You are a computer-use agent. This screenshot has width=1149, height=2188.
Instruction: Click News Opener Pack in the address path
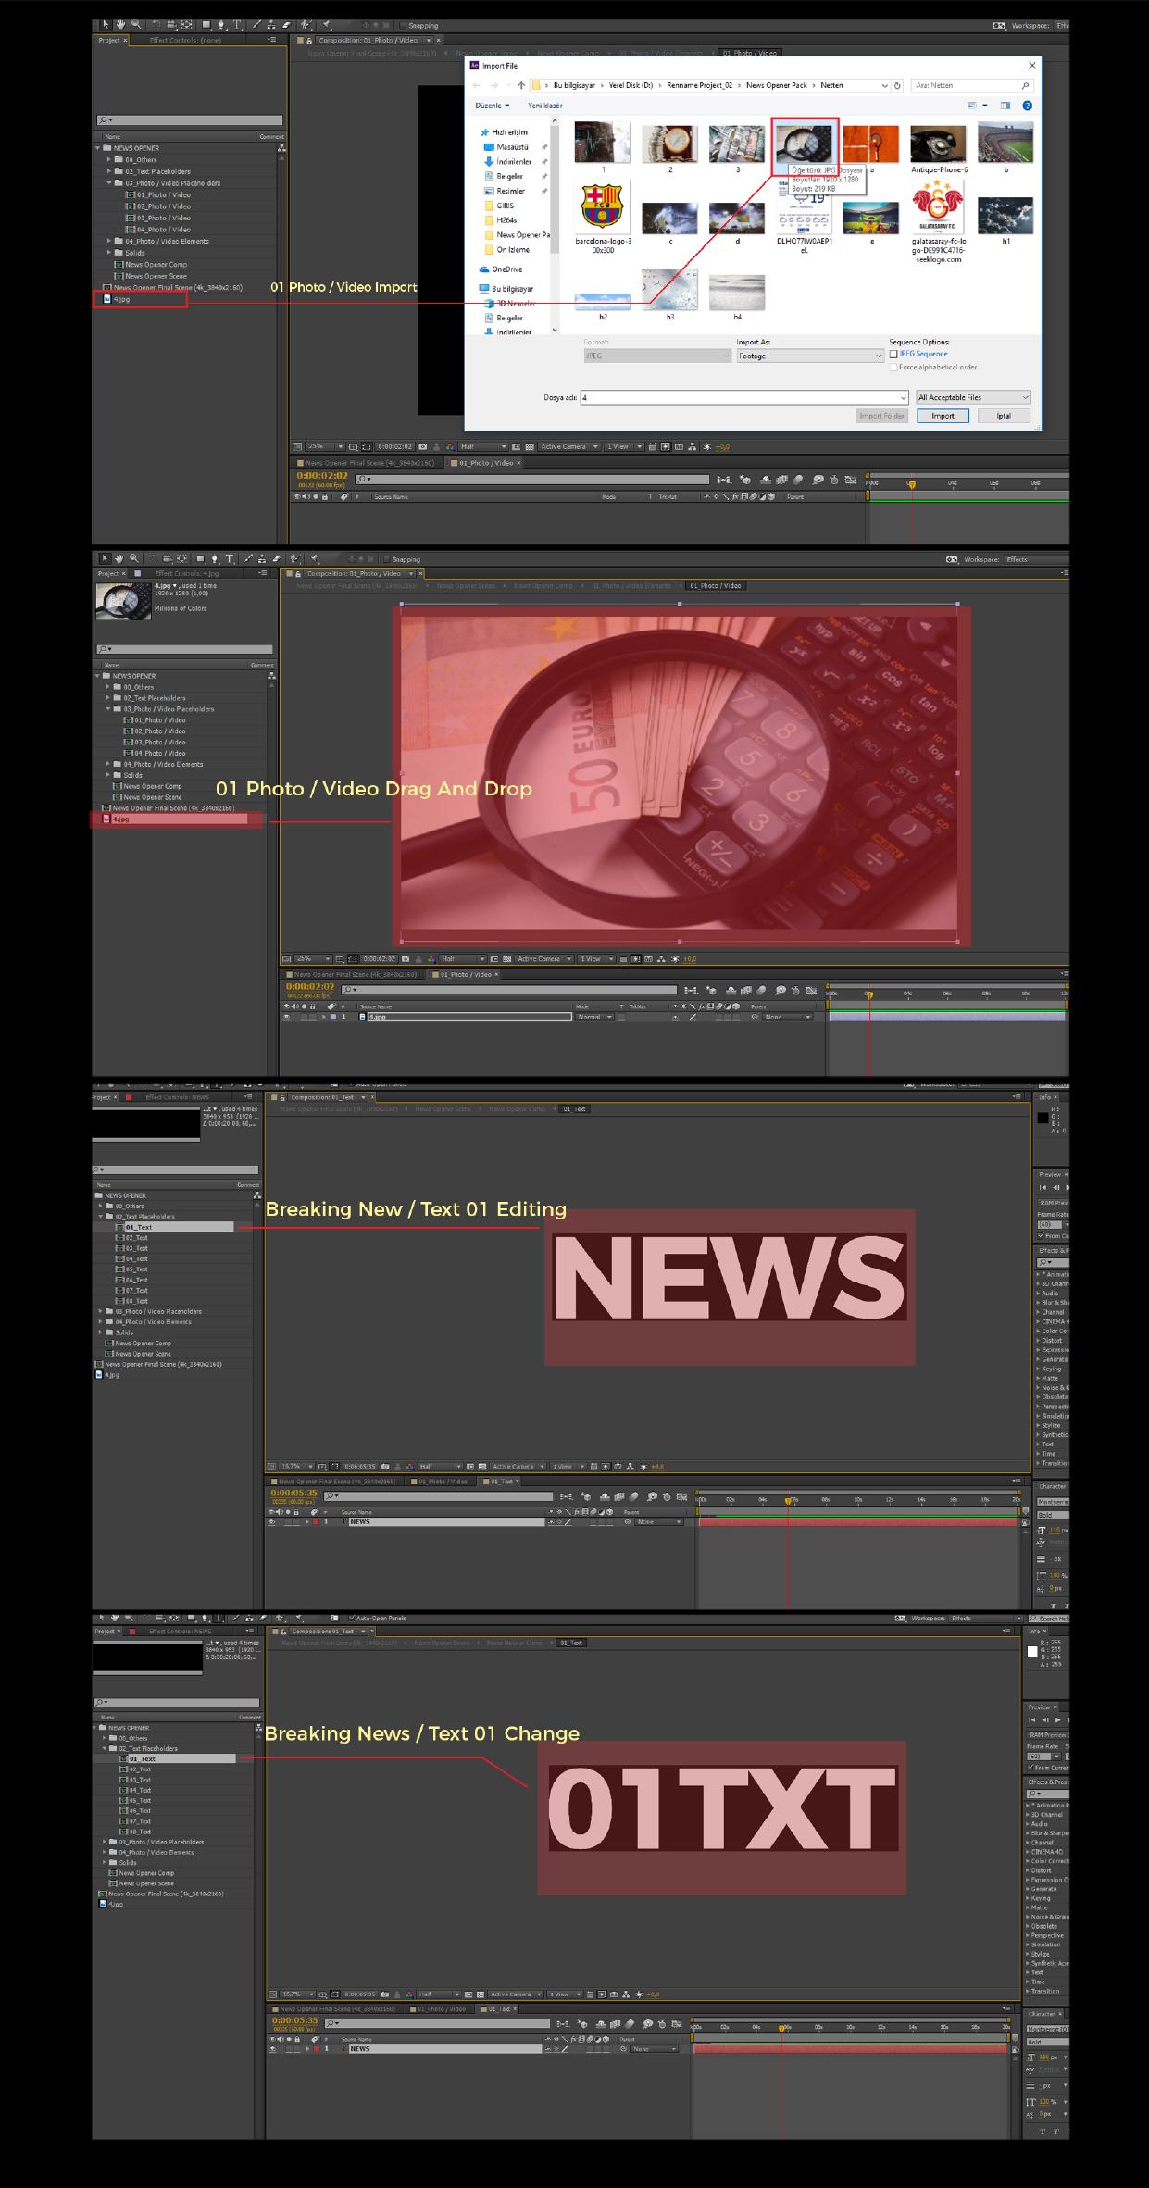[776, 85]
